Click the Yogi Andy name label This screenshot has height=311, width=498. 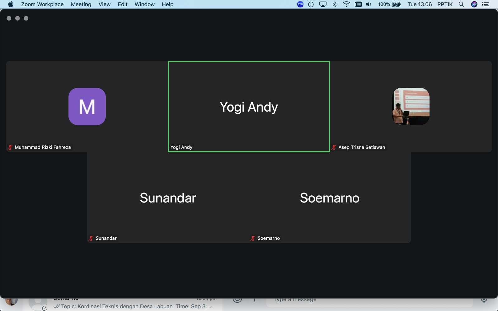[181, 147]
